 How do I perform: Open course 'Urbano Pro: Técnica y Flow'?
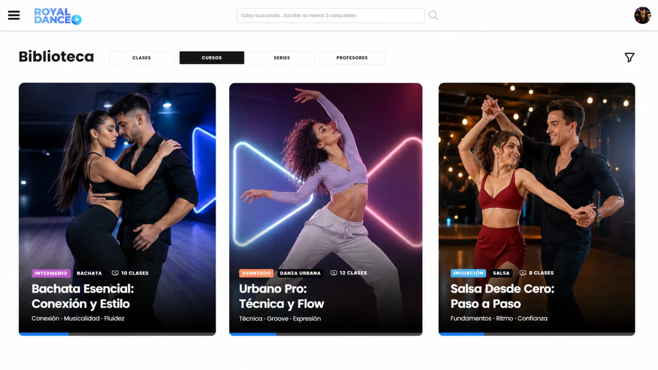281,296
